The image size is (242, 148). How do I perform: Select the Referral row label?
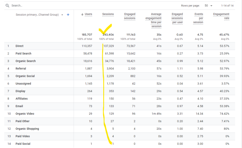click(x=21, y=69)
